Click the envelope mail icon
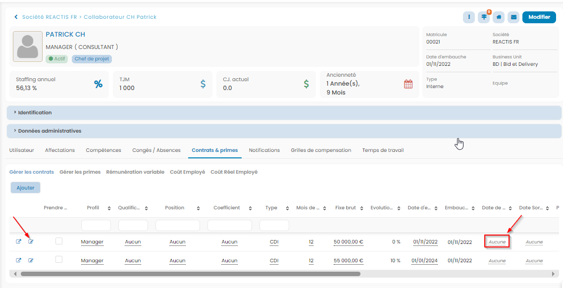Viewport: 563px width, 288px height. [513, 17]
